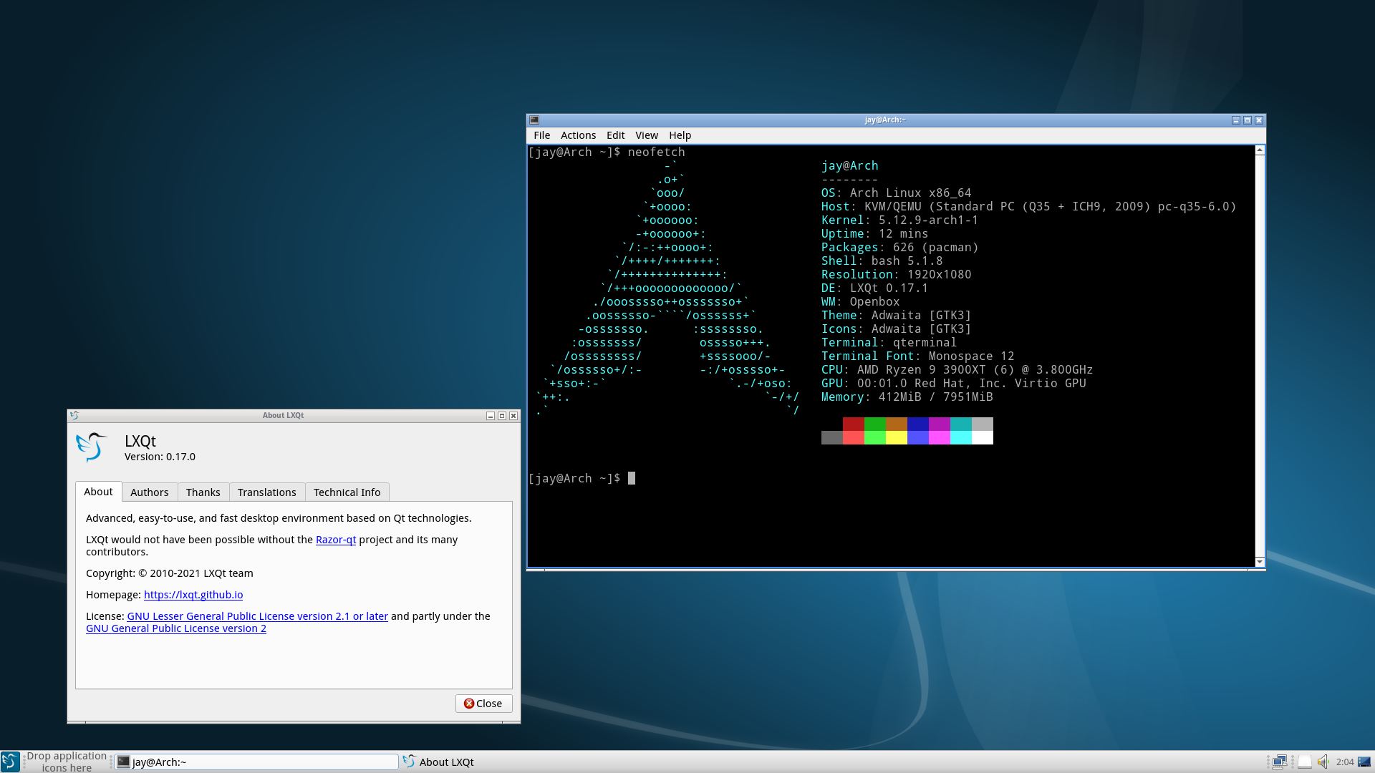Viewport: 1375px width, 773px height.
Task: Click 'Copyright: © 2010-2021 LXQt team' text
Action: click(x=170, y=573)
